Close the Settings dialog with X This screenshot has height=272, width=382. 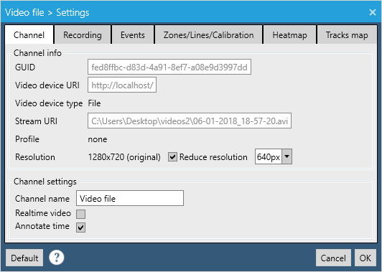pos(372,12)
